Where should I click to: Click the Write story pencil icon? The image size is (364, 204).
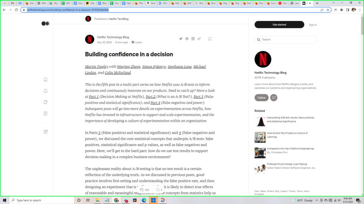click(x=45, y=131)
